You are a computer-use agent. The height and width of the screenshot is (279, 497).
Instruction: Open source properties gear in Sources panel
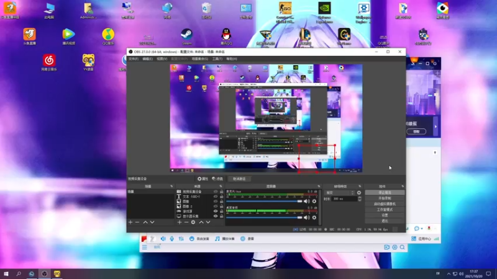pyautogui.click(x=193, y=222)
